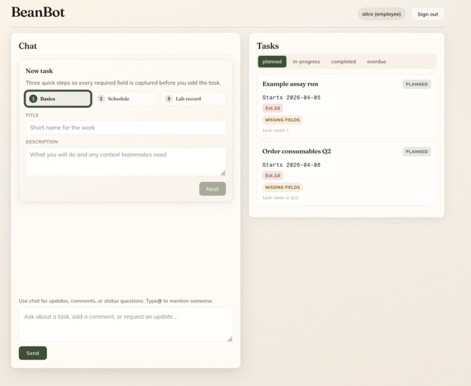Click the Chat panel heading

point(28,46)
